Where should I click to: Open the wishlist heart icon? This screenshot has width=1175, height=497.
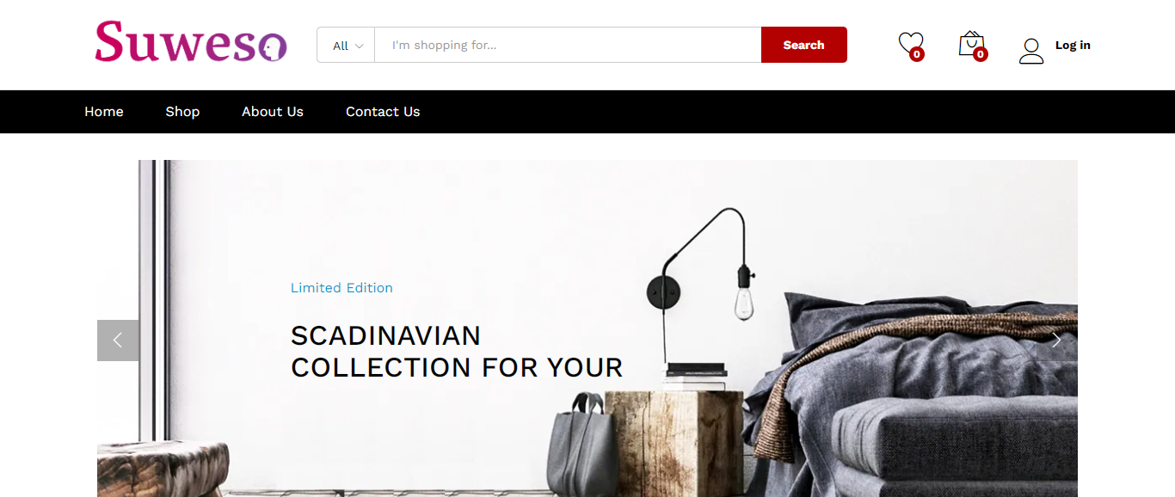pos(909,43)
